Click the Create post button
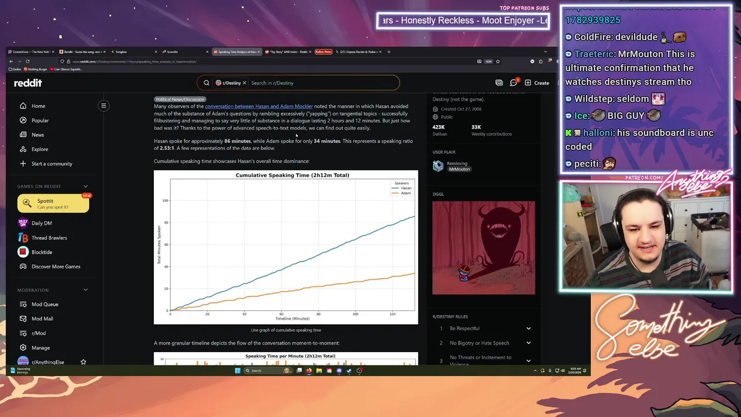The width and height of the screenshot is (741, 417). click(537, 83)
